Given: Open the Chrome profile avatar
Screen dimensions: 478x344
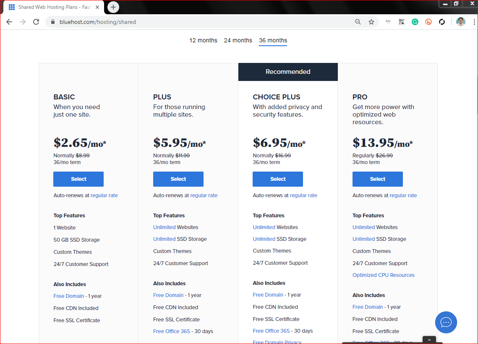Looking at the screenshot, I should [x=461, y=22].
